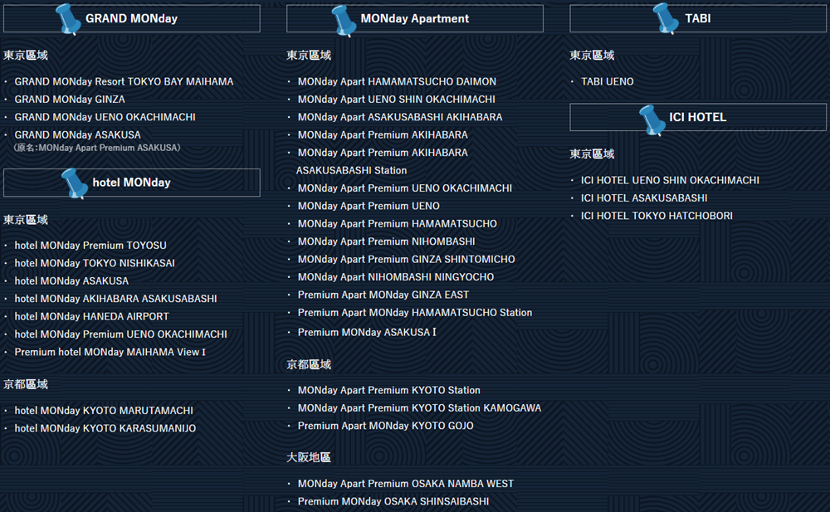Select the GRAND MONday section header
Viewport: 830px width, 512px height.
[x=132, y=18]
